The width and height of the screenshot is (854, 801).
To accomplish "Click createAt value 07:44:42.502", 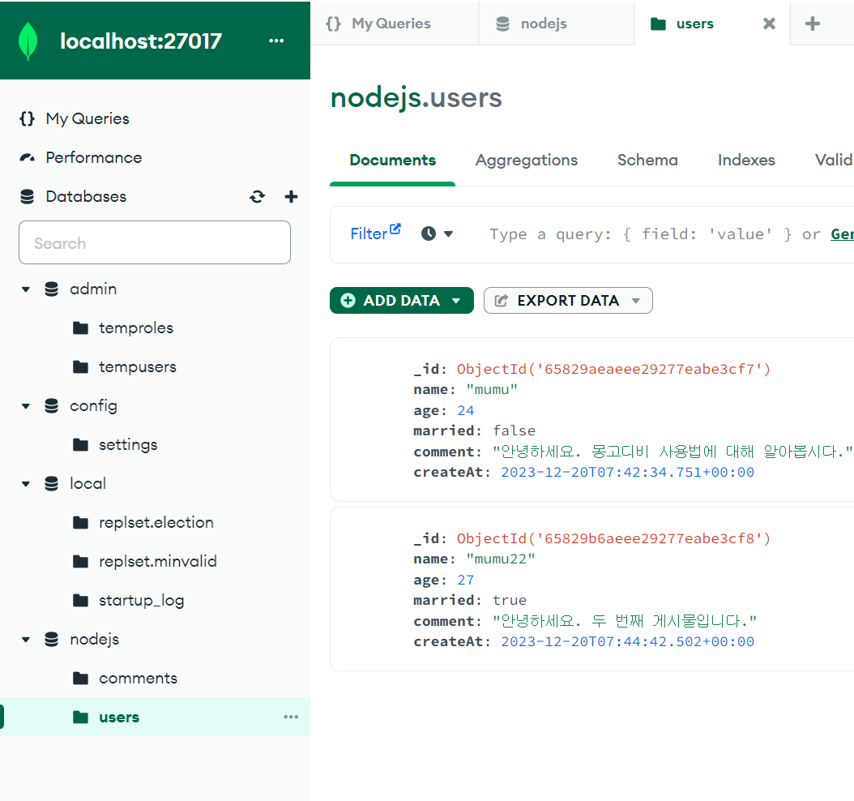I will [627, 642].
